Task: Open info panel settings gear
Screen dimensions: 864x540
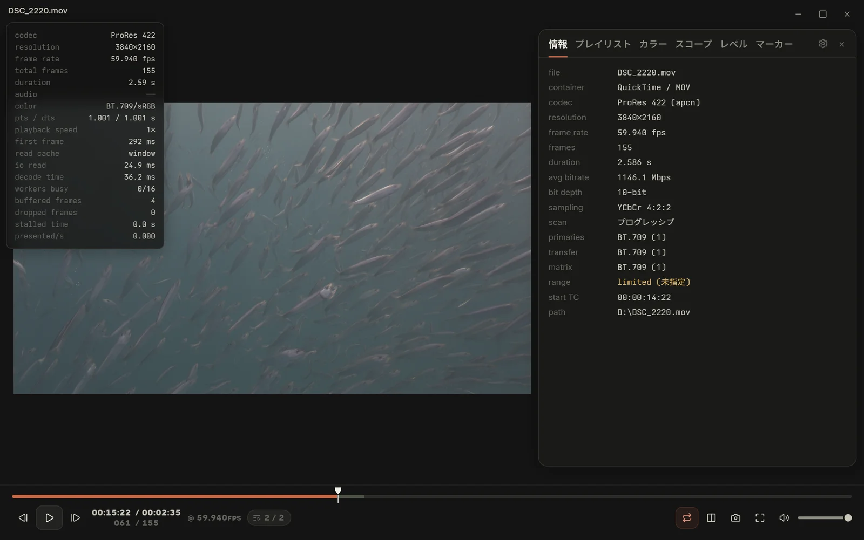Action: pos(823,44)
